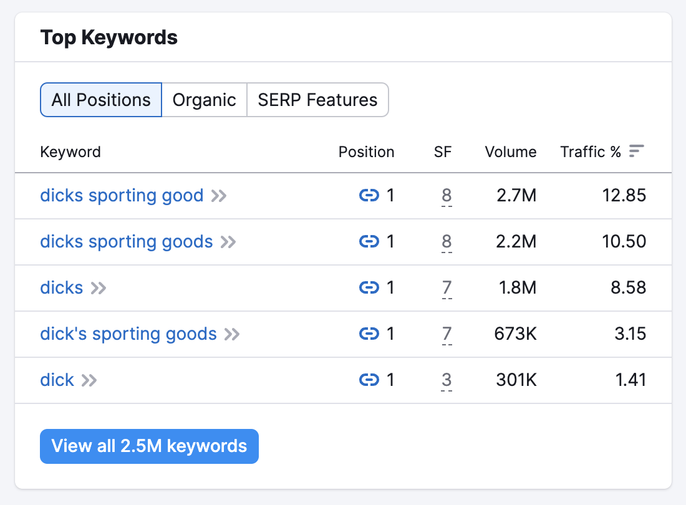Screen dimensions: 686x505
Task: Open the 'dick' keyword link
Action: (x=57, y=380)
